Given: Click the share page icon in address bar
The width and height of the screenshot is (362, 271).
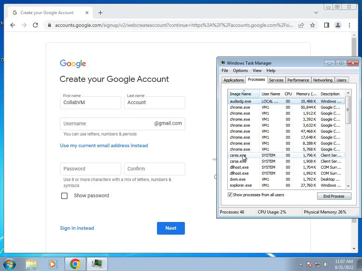Looking at the screenshot, I should pos(301,25).
